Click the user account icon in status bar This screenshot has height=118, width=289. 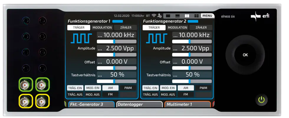pos(160,16)
